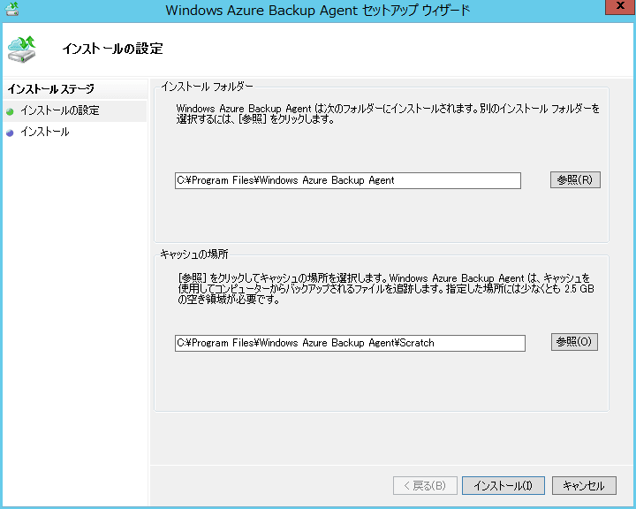Image resolution: width=636 pixels, height=509 pixels.
Task: Click the cache location Scratch path field
Action: point(350,344)
